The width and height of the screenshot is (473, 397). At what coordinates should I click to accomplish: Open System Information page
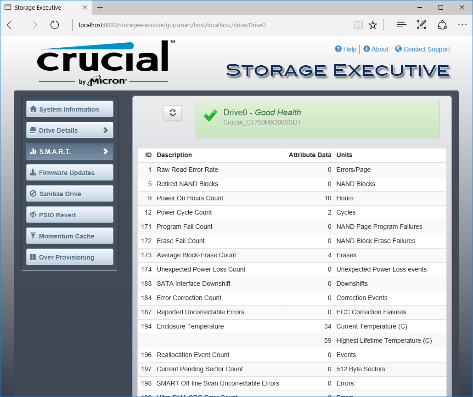(x=70, y=109)
